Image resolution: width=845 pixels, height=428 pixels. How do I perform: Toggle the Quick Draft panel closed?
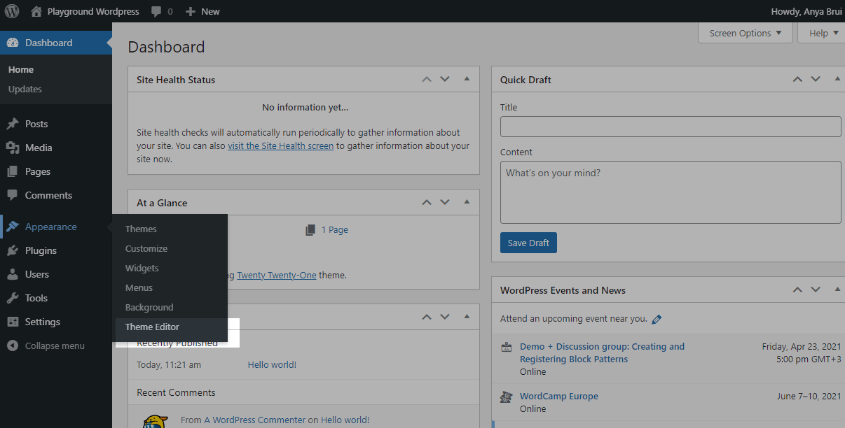838,80
